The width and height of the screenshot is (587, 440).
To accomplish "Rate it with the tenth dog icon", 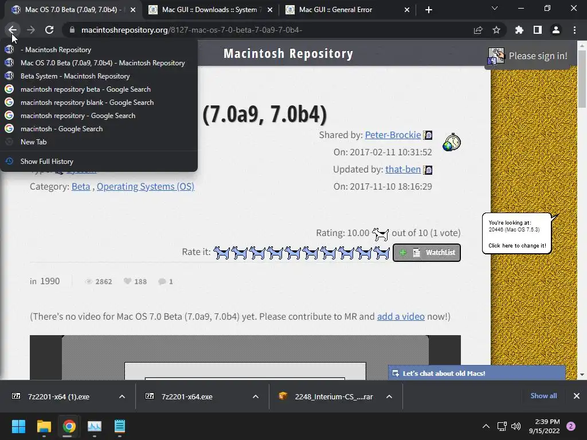I will (x=382, y=253).
